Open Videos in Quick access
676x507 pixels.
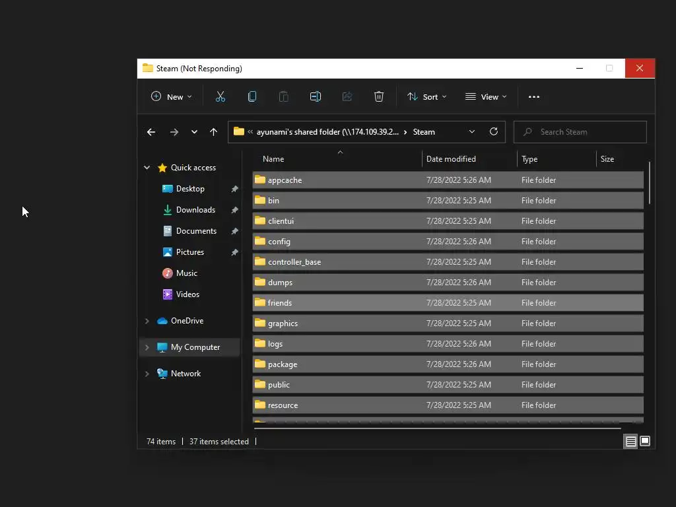pos(187,294)
